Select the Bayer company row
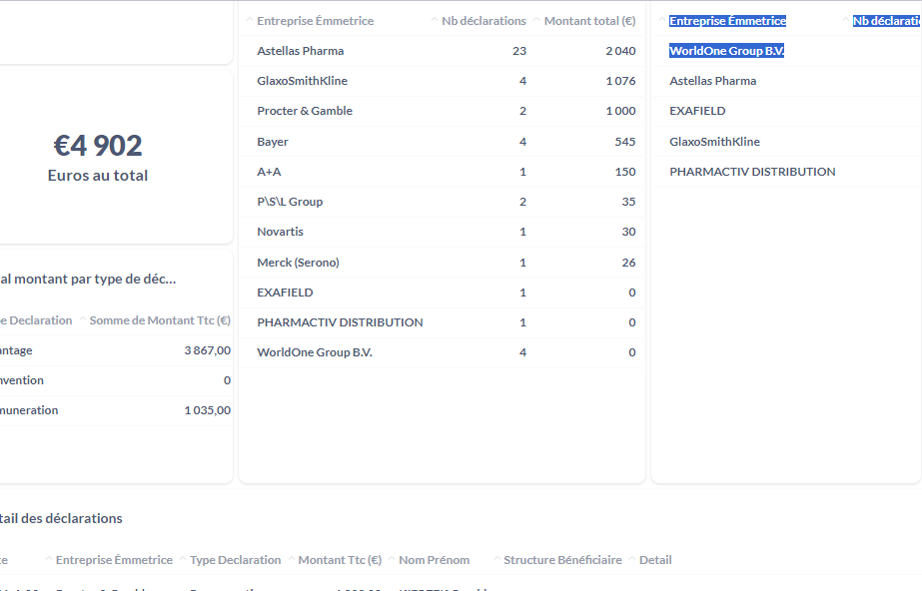The image size is (922, 591). pyautogui.click(x=442, y=142)
